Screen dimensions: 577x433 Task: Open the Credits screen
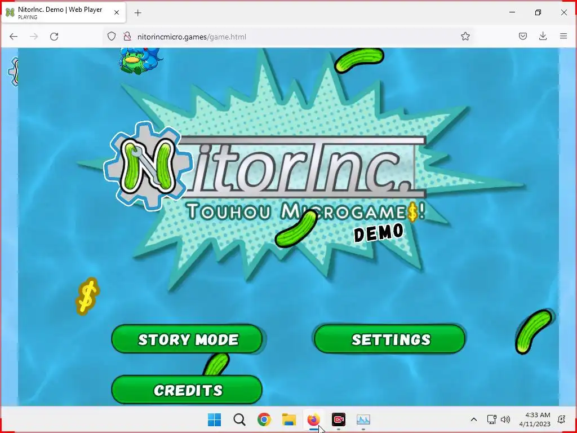pos(187,390)
